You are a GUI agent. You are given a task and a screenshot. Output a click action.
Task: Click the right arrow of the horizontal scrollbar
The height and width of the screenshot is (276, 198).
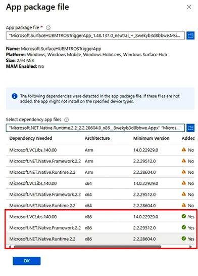(x=190, y=247)
